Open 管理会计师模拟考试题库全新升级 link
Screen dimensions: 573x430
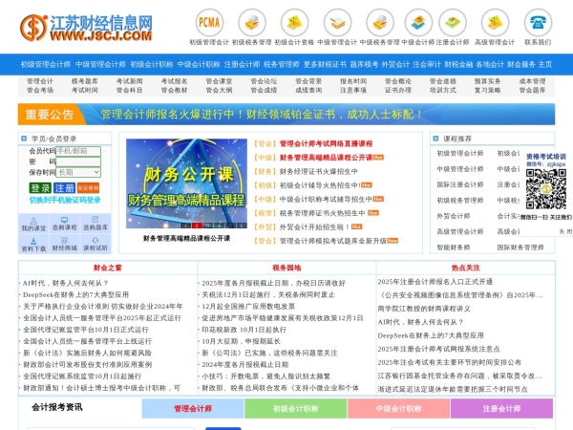(x=333, y=241)
